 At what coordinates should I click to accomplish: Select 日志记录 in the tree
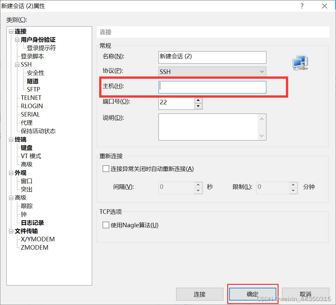[32, 223]
